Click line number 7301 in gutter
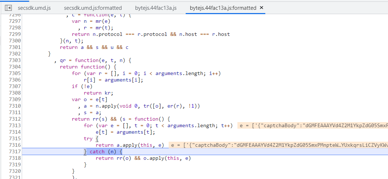The height and width of the screenshot is (179, 388). 14,47
